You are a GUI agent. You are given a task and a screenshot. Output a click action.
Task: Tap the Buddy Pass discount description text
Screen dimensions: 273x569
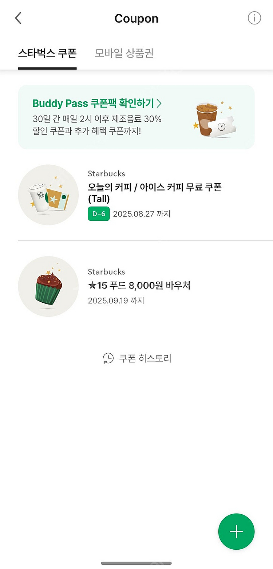[x=97, y=125]
